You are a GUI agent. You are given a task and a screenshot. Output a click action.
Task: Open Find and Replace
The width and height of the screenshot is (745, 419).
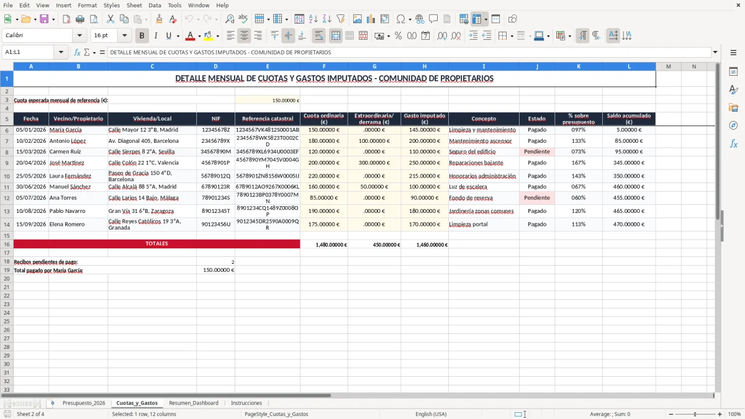(x=230, y=19)
